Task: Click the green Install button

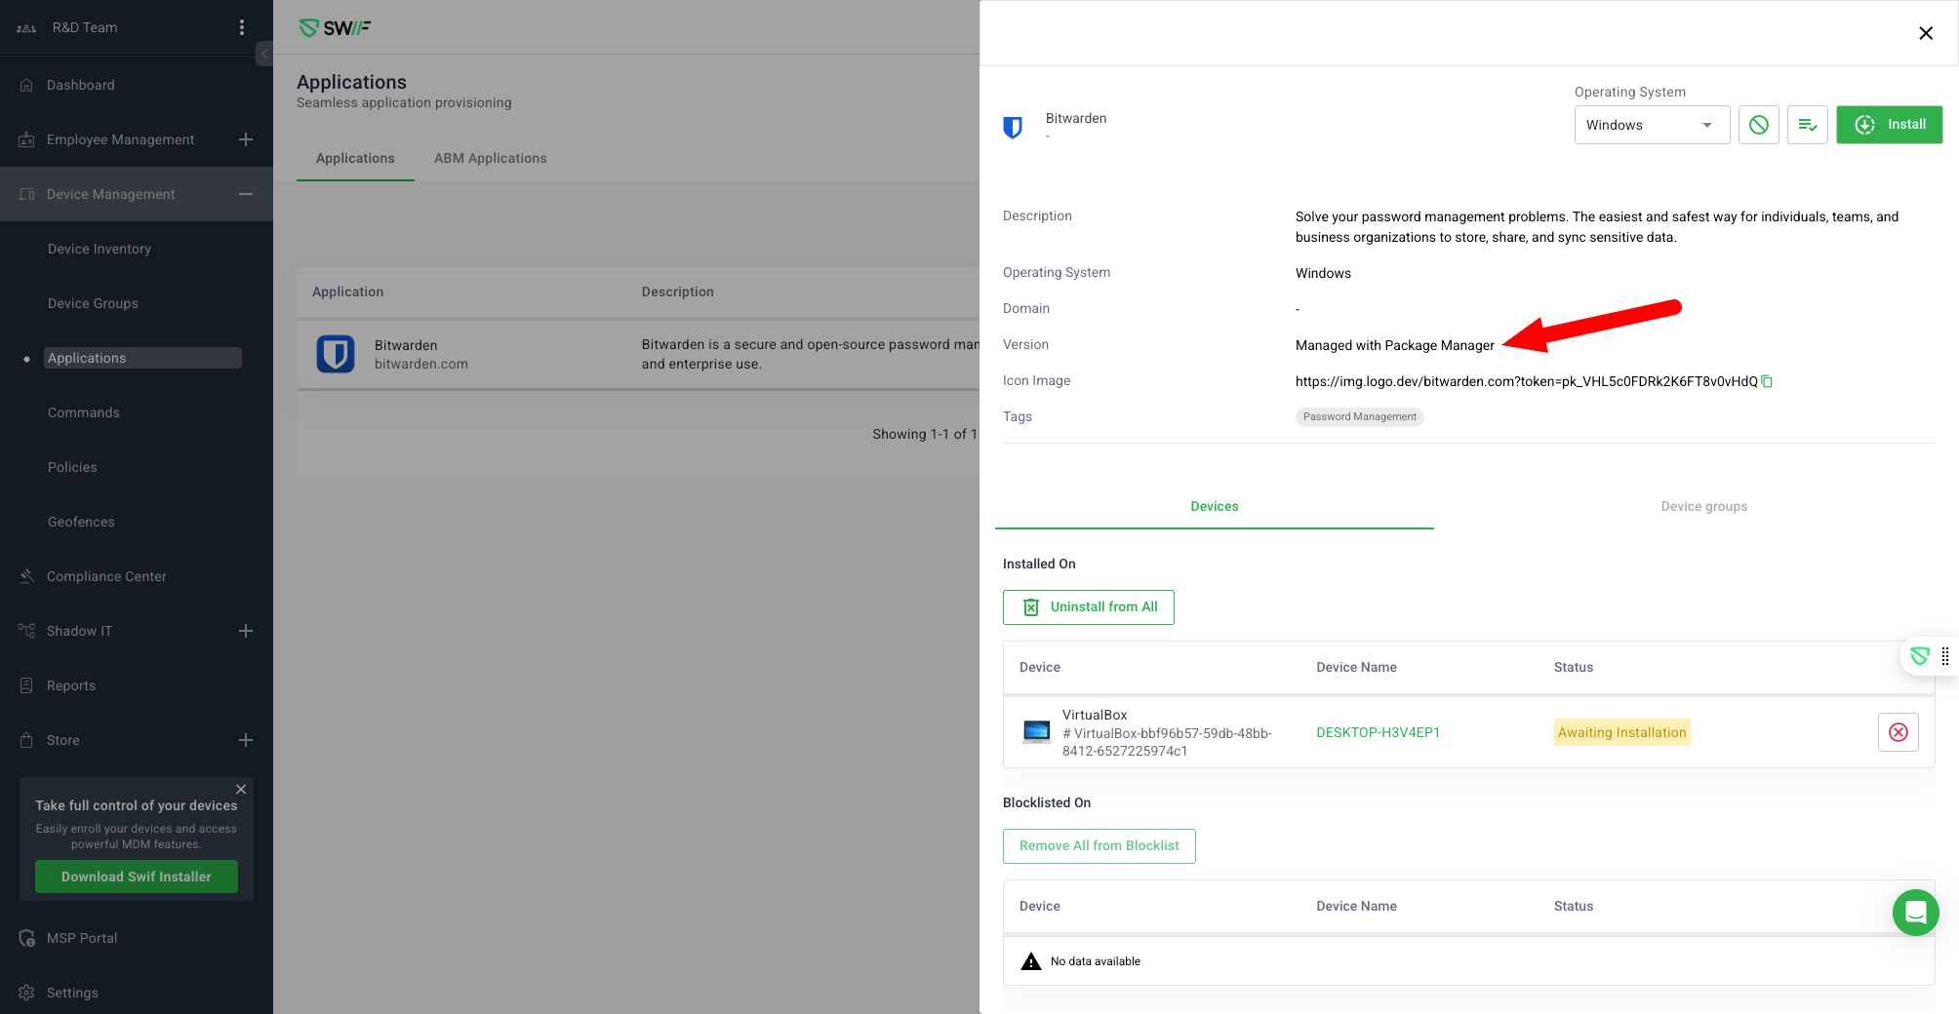Action: (1889, 125)
